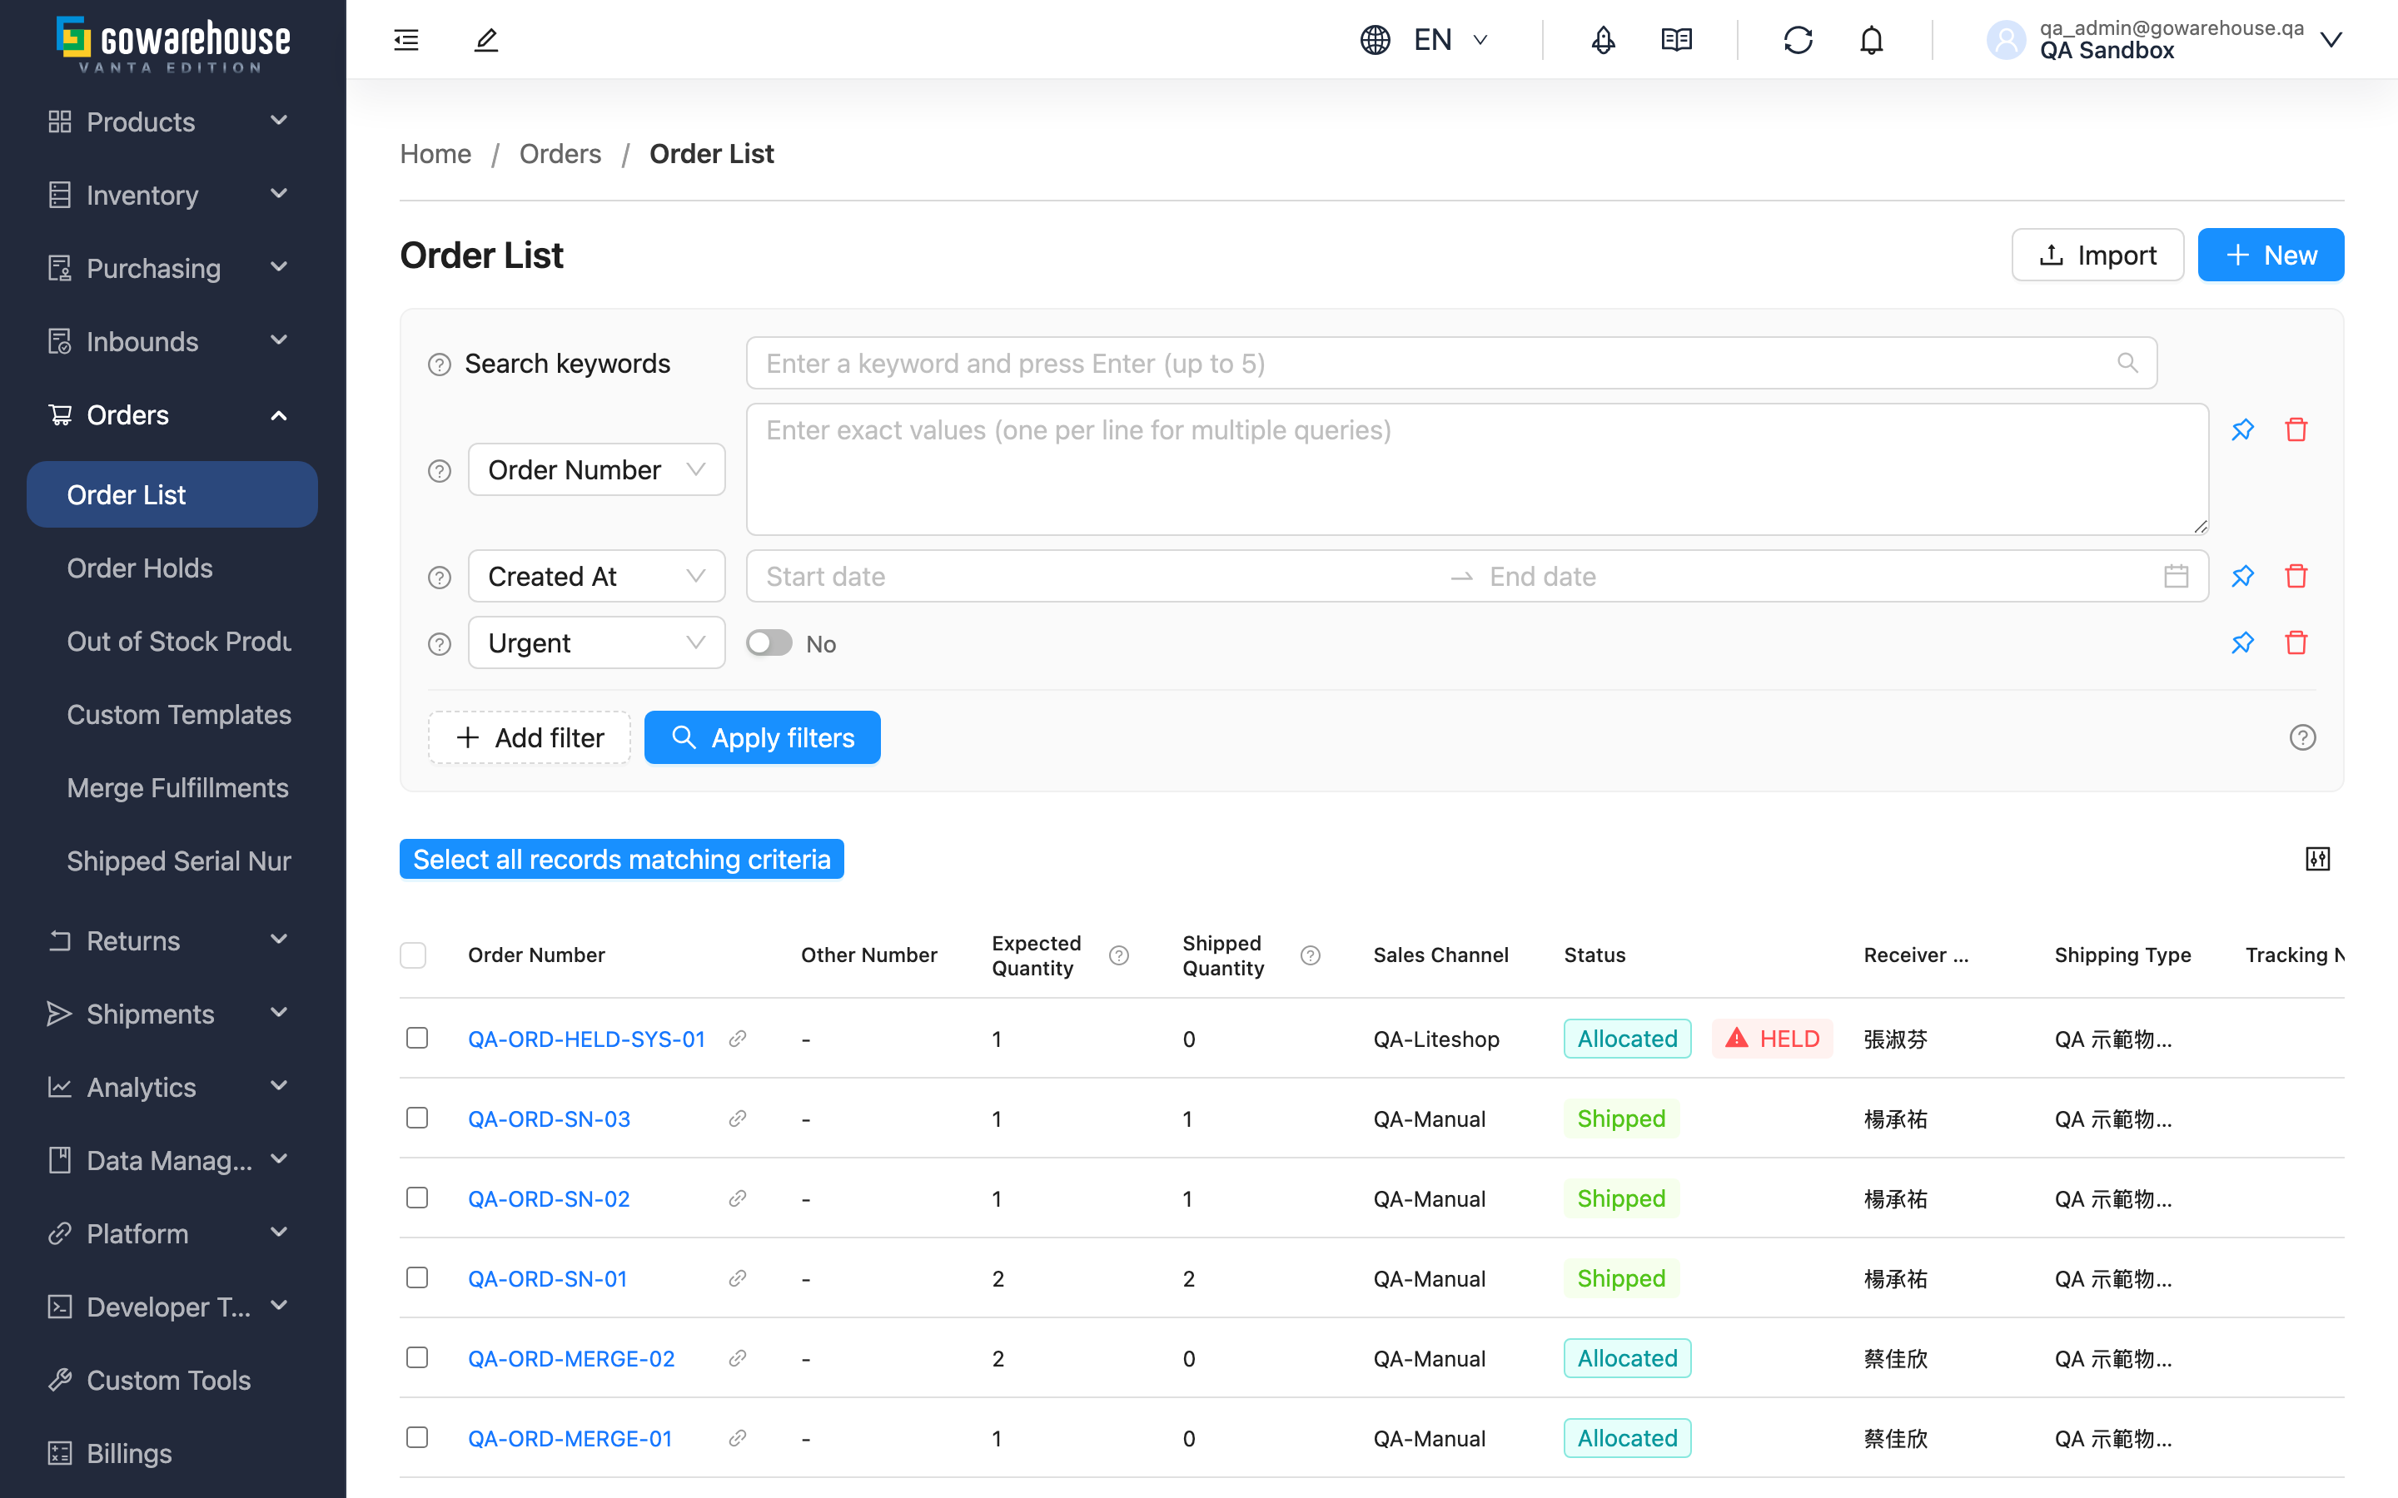
Task: Focus the exact values textarea
Action: pos(1476,469)
